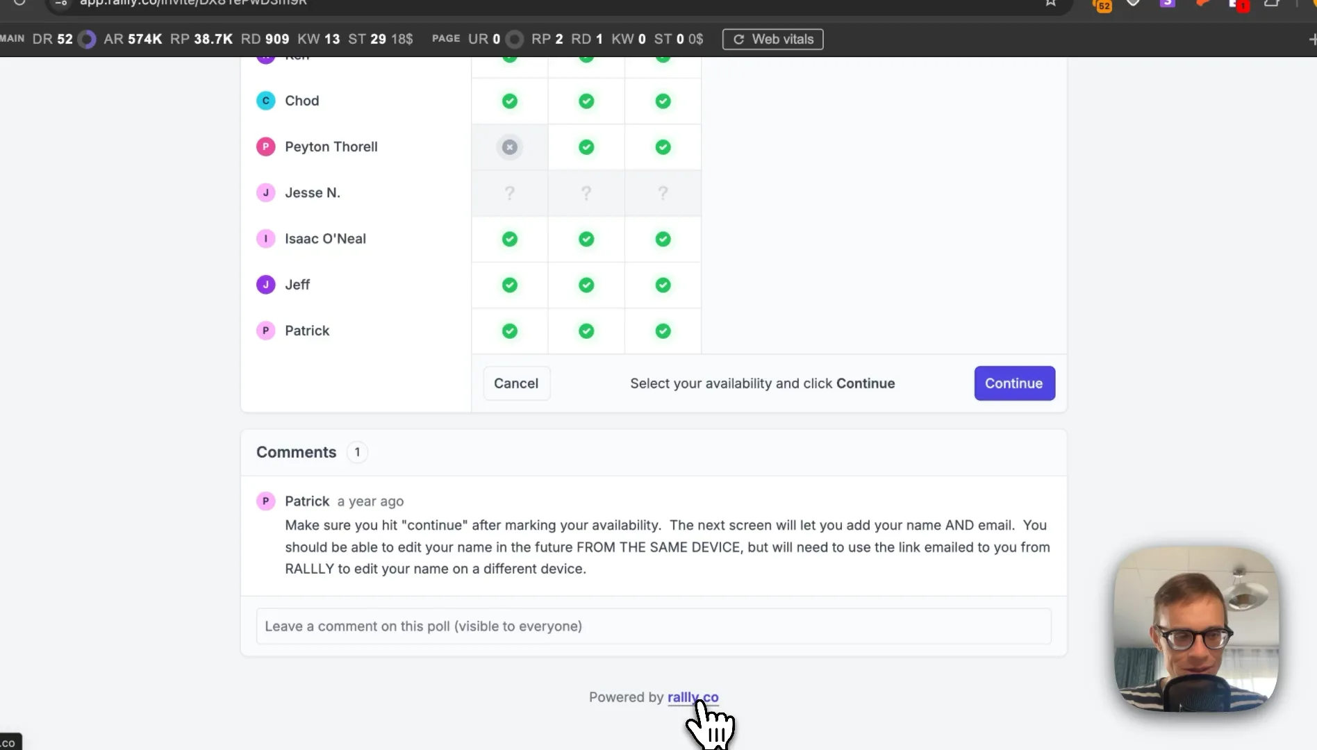Click Peyton Thorell's pink avatar icon
The image size is (1317, 750).
point(265,147)
